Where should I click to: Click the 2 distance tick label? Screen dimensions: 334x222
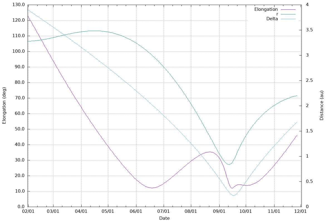click(307, 106)
